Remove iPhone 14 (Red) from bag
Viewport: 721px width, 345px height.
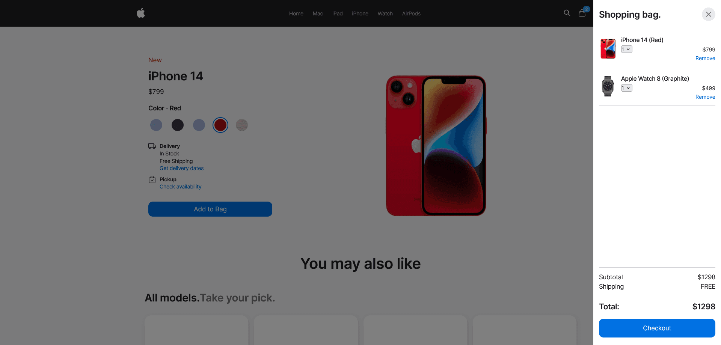point(705,58)
